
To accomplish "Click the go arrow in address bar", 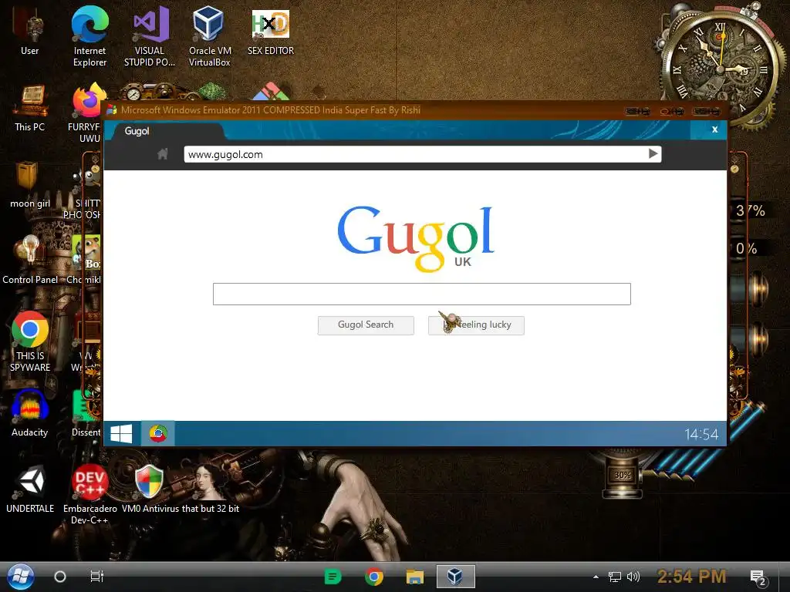I will tap(653, 154).
